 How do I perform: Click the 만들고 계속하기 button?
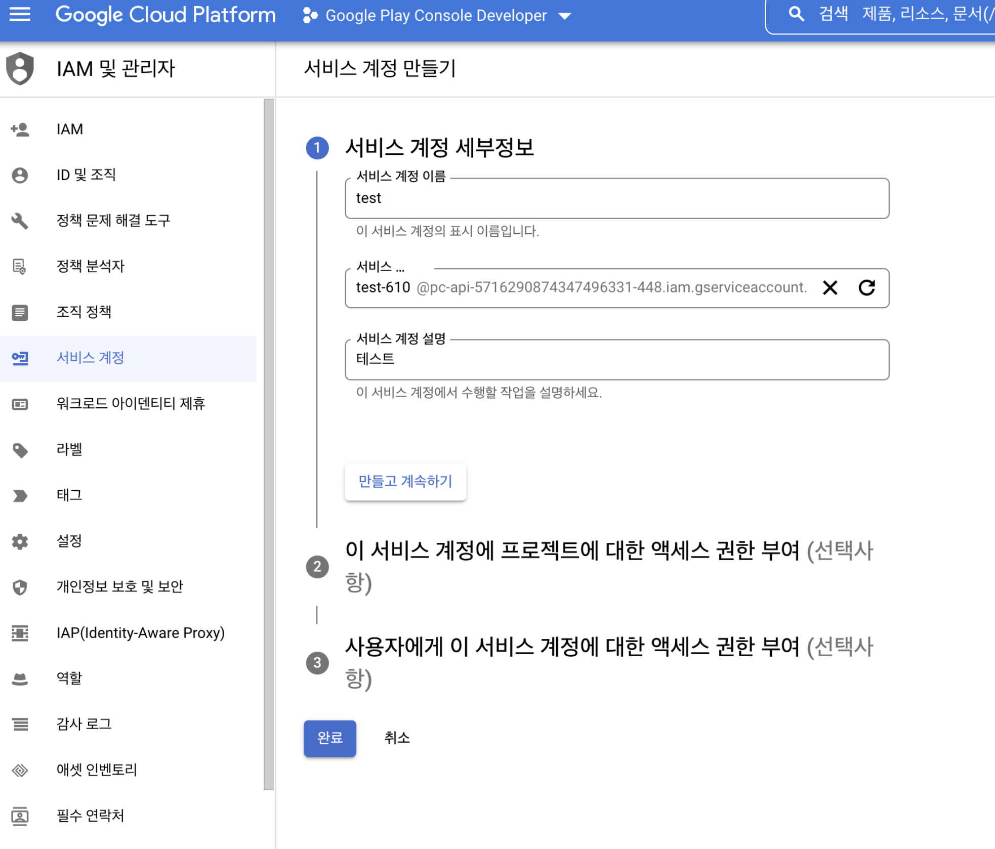coord(405,482)
